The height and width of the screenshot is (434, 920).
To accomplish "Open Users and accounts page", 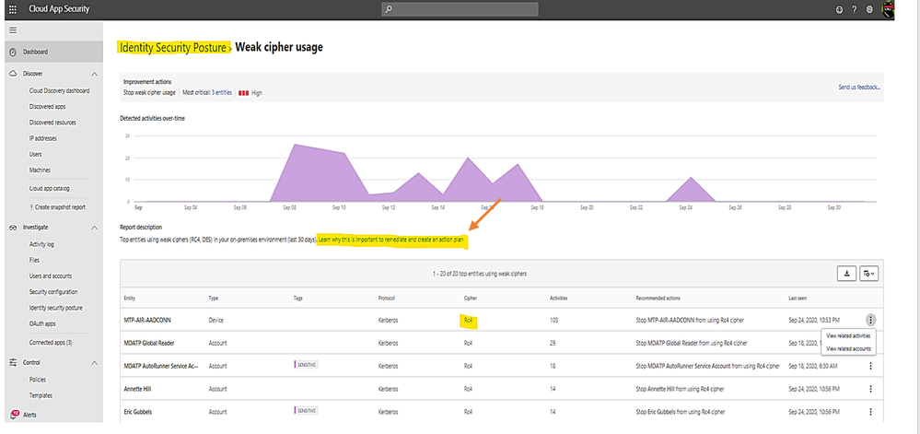I will (x=51, y=276).
